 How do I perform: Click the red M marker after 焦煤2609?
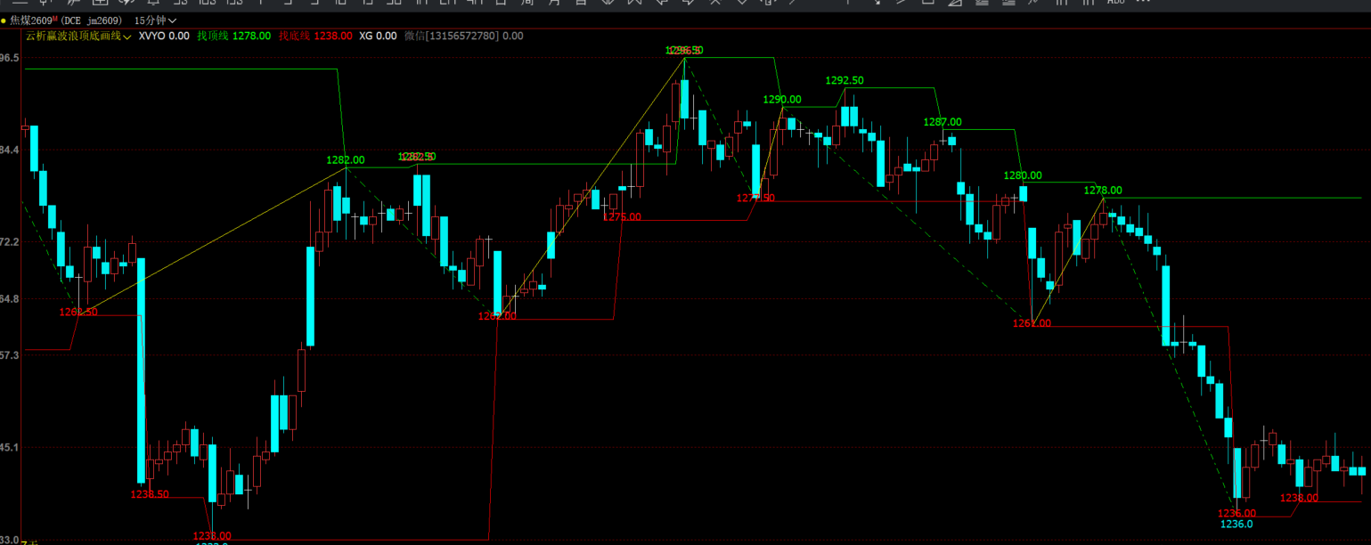(55, 18)
